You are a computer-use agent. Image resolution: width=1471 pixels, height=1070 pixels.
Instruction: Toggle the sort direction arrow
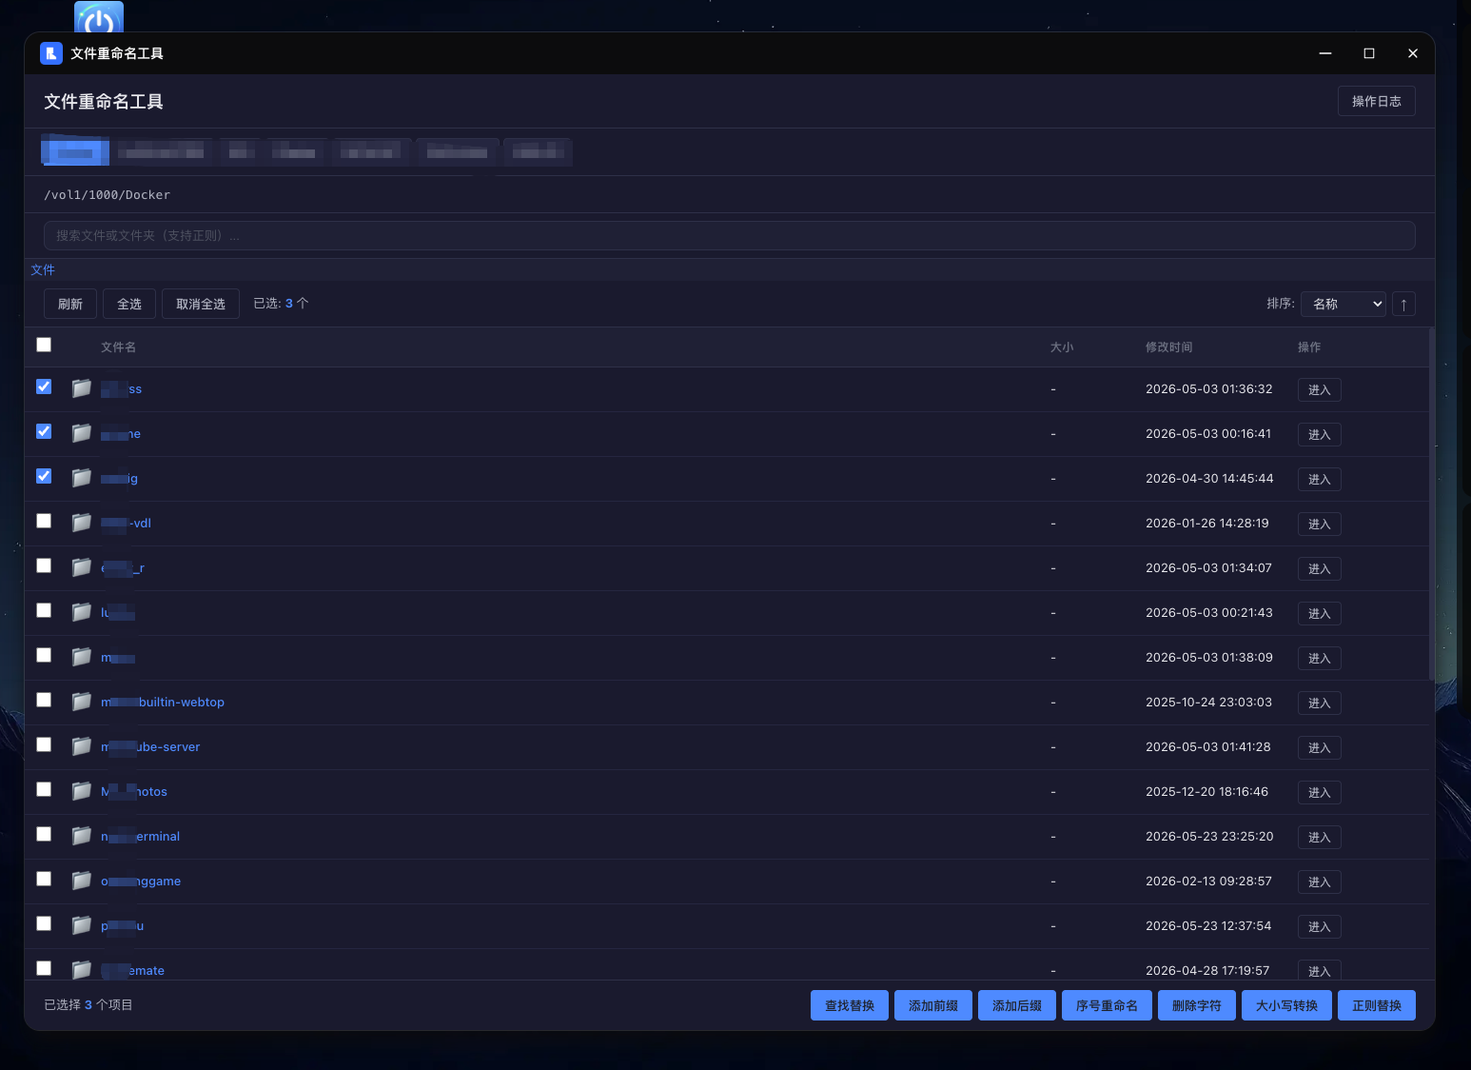point(1403,304)
